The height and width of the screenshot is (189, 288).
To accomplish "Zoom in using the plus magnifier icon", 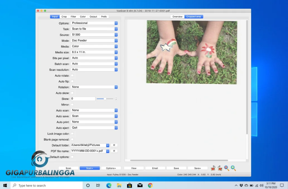I will (233, 168).
